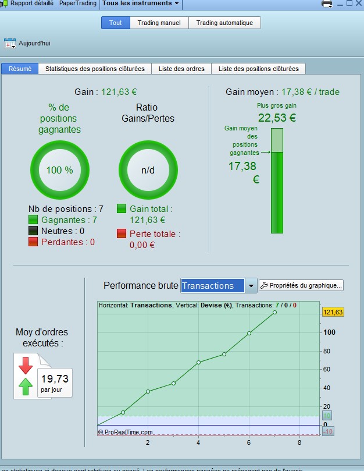Click the green gain bar gauge
The height and width of the screenshot is (471, 364).
277,180
